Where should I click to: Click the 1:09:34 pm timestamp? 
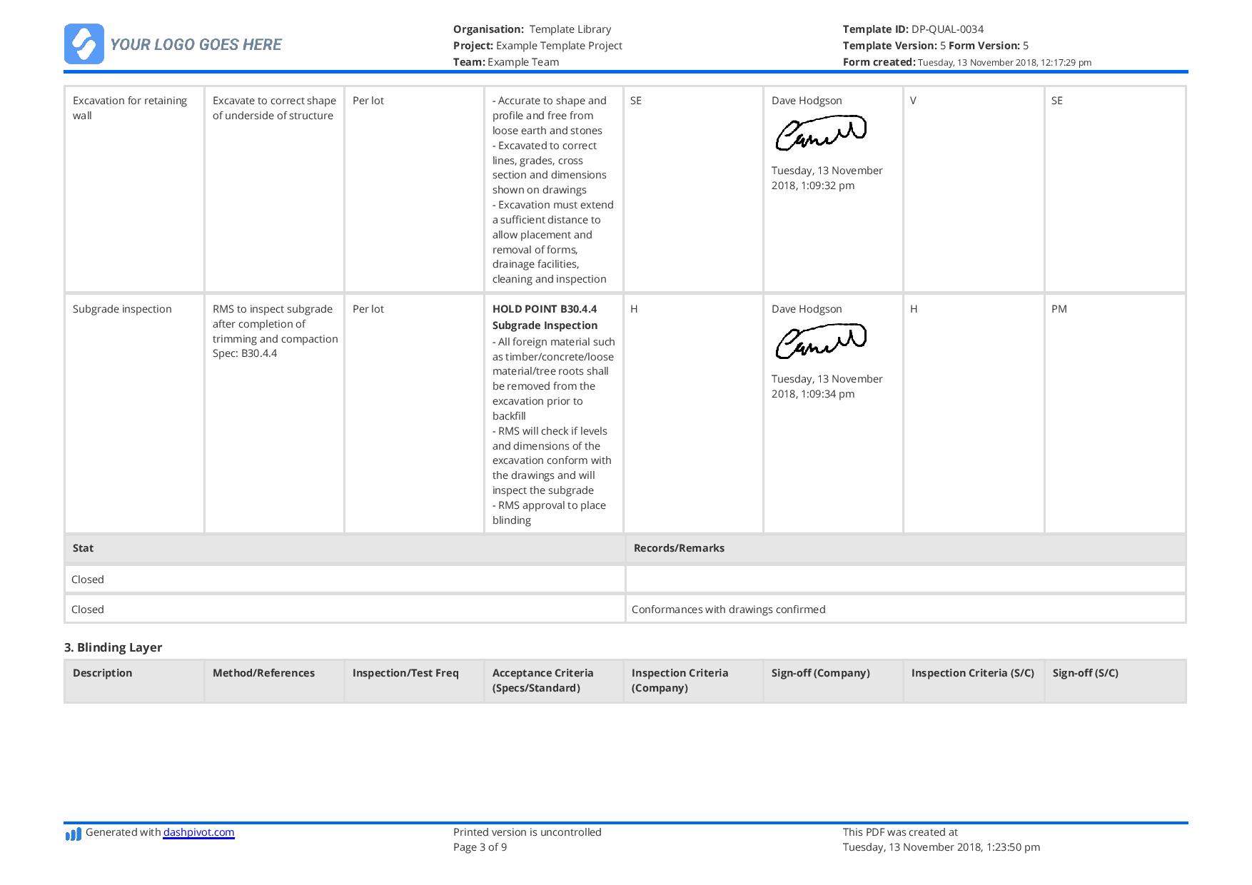[x=827, y=386]
